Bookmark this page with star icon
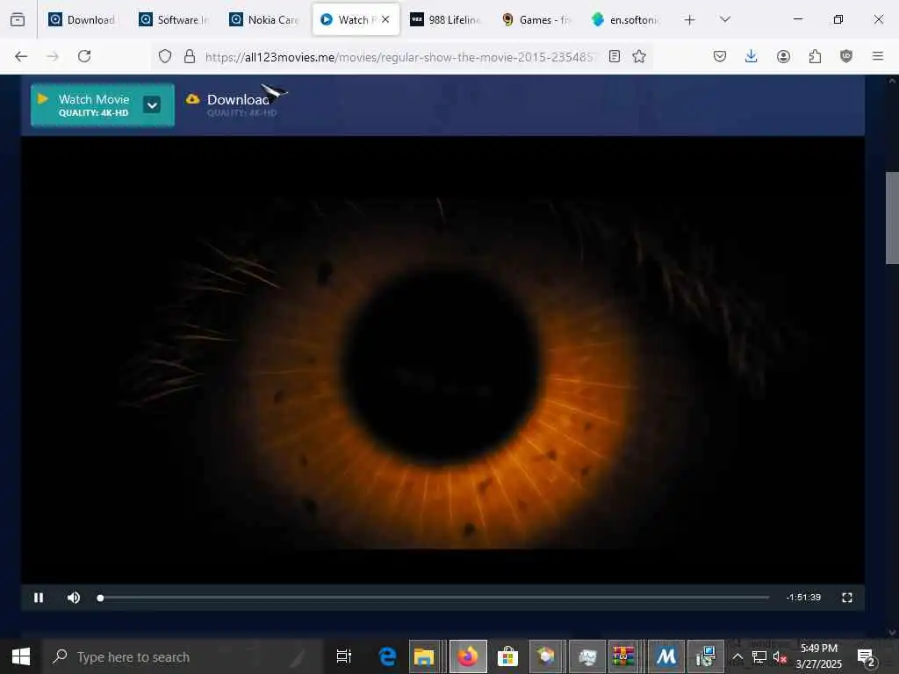 pyautogui.click(x=639, y=56)
